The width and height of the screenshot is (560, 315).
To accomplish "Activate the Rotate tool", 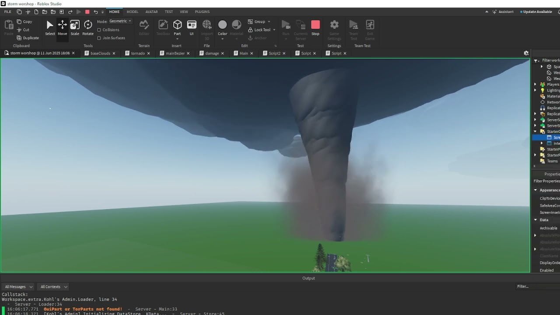I will tap(88, 28).
